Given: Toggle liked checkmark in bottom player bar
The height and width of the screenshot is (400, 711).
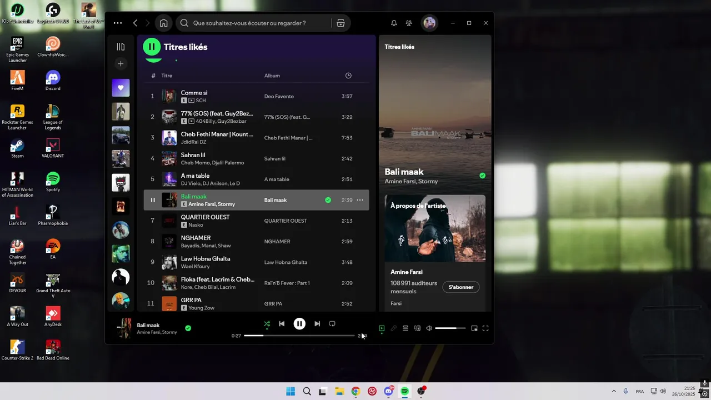Looking at the screenshot, I should pyautogui.click(x=188, y=328).
